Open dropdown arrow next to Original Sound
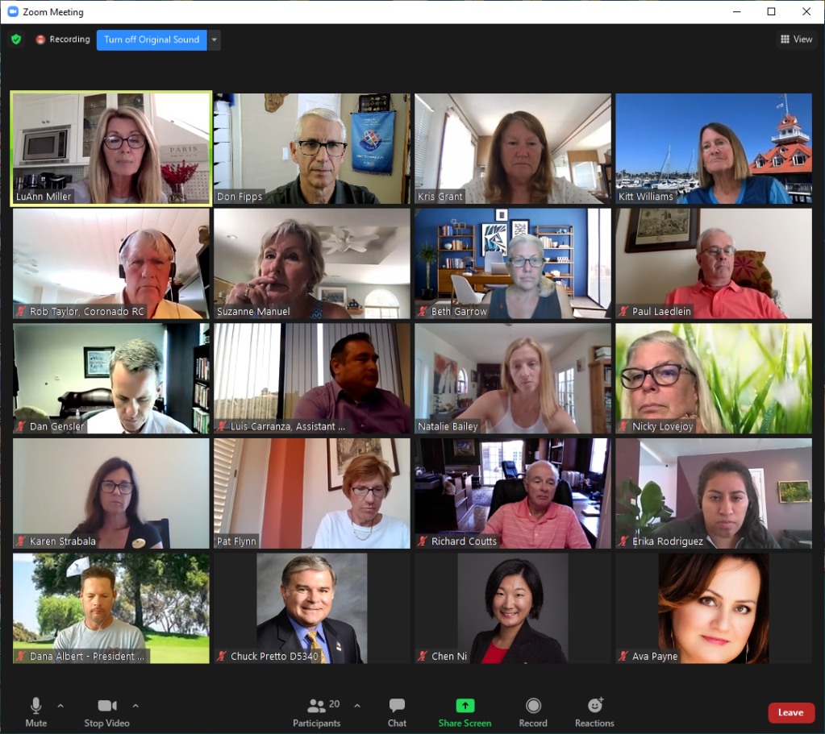 [x=215, y=39]
